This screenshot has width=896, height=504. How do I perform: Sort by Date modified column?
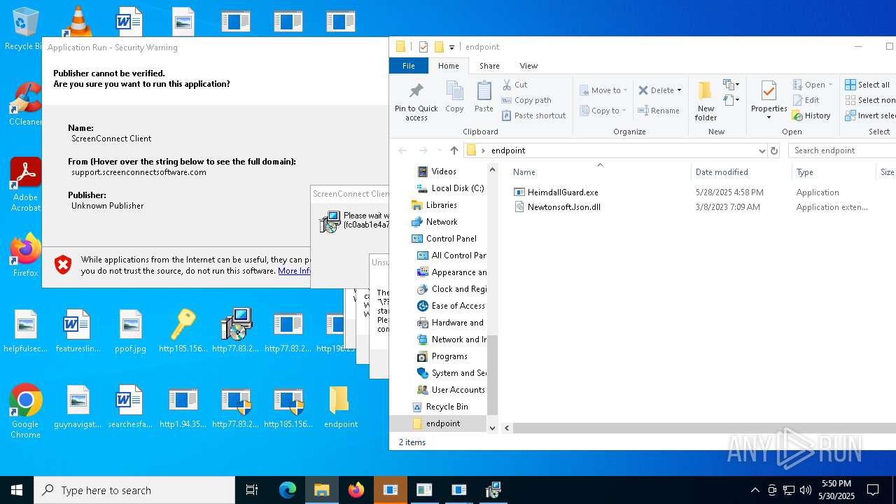722,172
